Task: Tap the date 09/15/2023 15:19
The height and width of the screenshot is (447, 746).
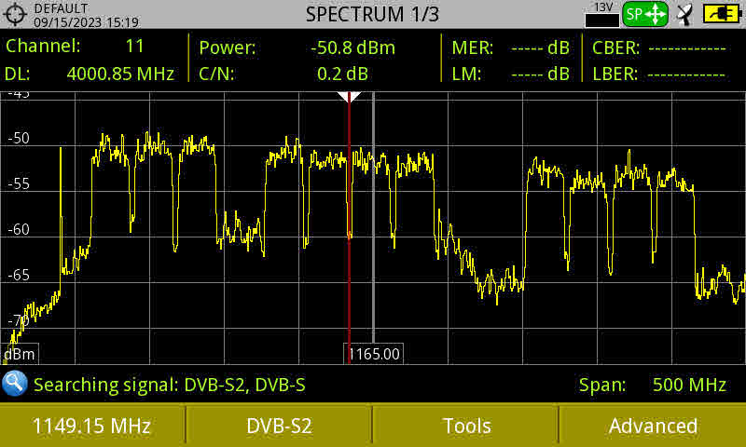Action: tap(86, 21)
